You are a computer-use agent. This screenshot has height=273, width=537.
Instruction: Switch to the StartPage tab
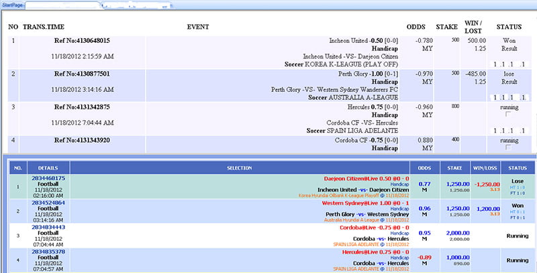coord(11,5)
